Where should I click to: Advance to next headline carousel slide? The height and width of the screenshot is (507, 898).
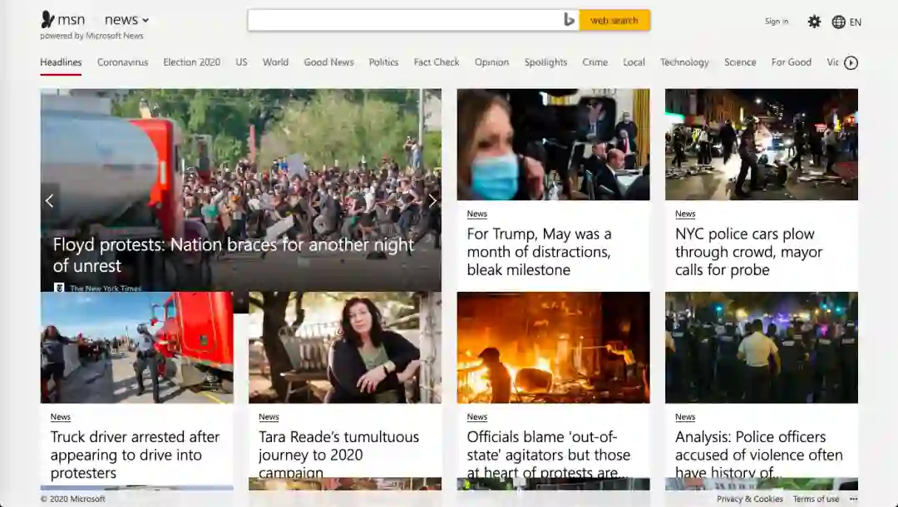432,200
